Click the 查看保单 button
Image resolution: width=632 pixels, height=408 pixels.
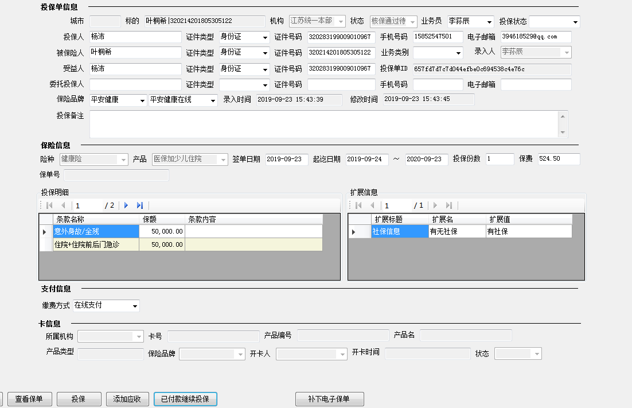coord(33,399)
